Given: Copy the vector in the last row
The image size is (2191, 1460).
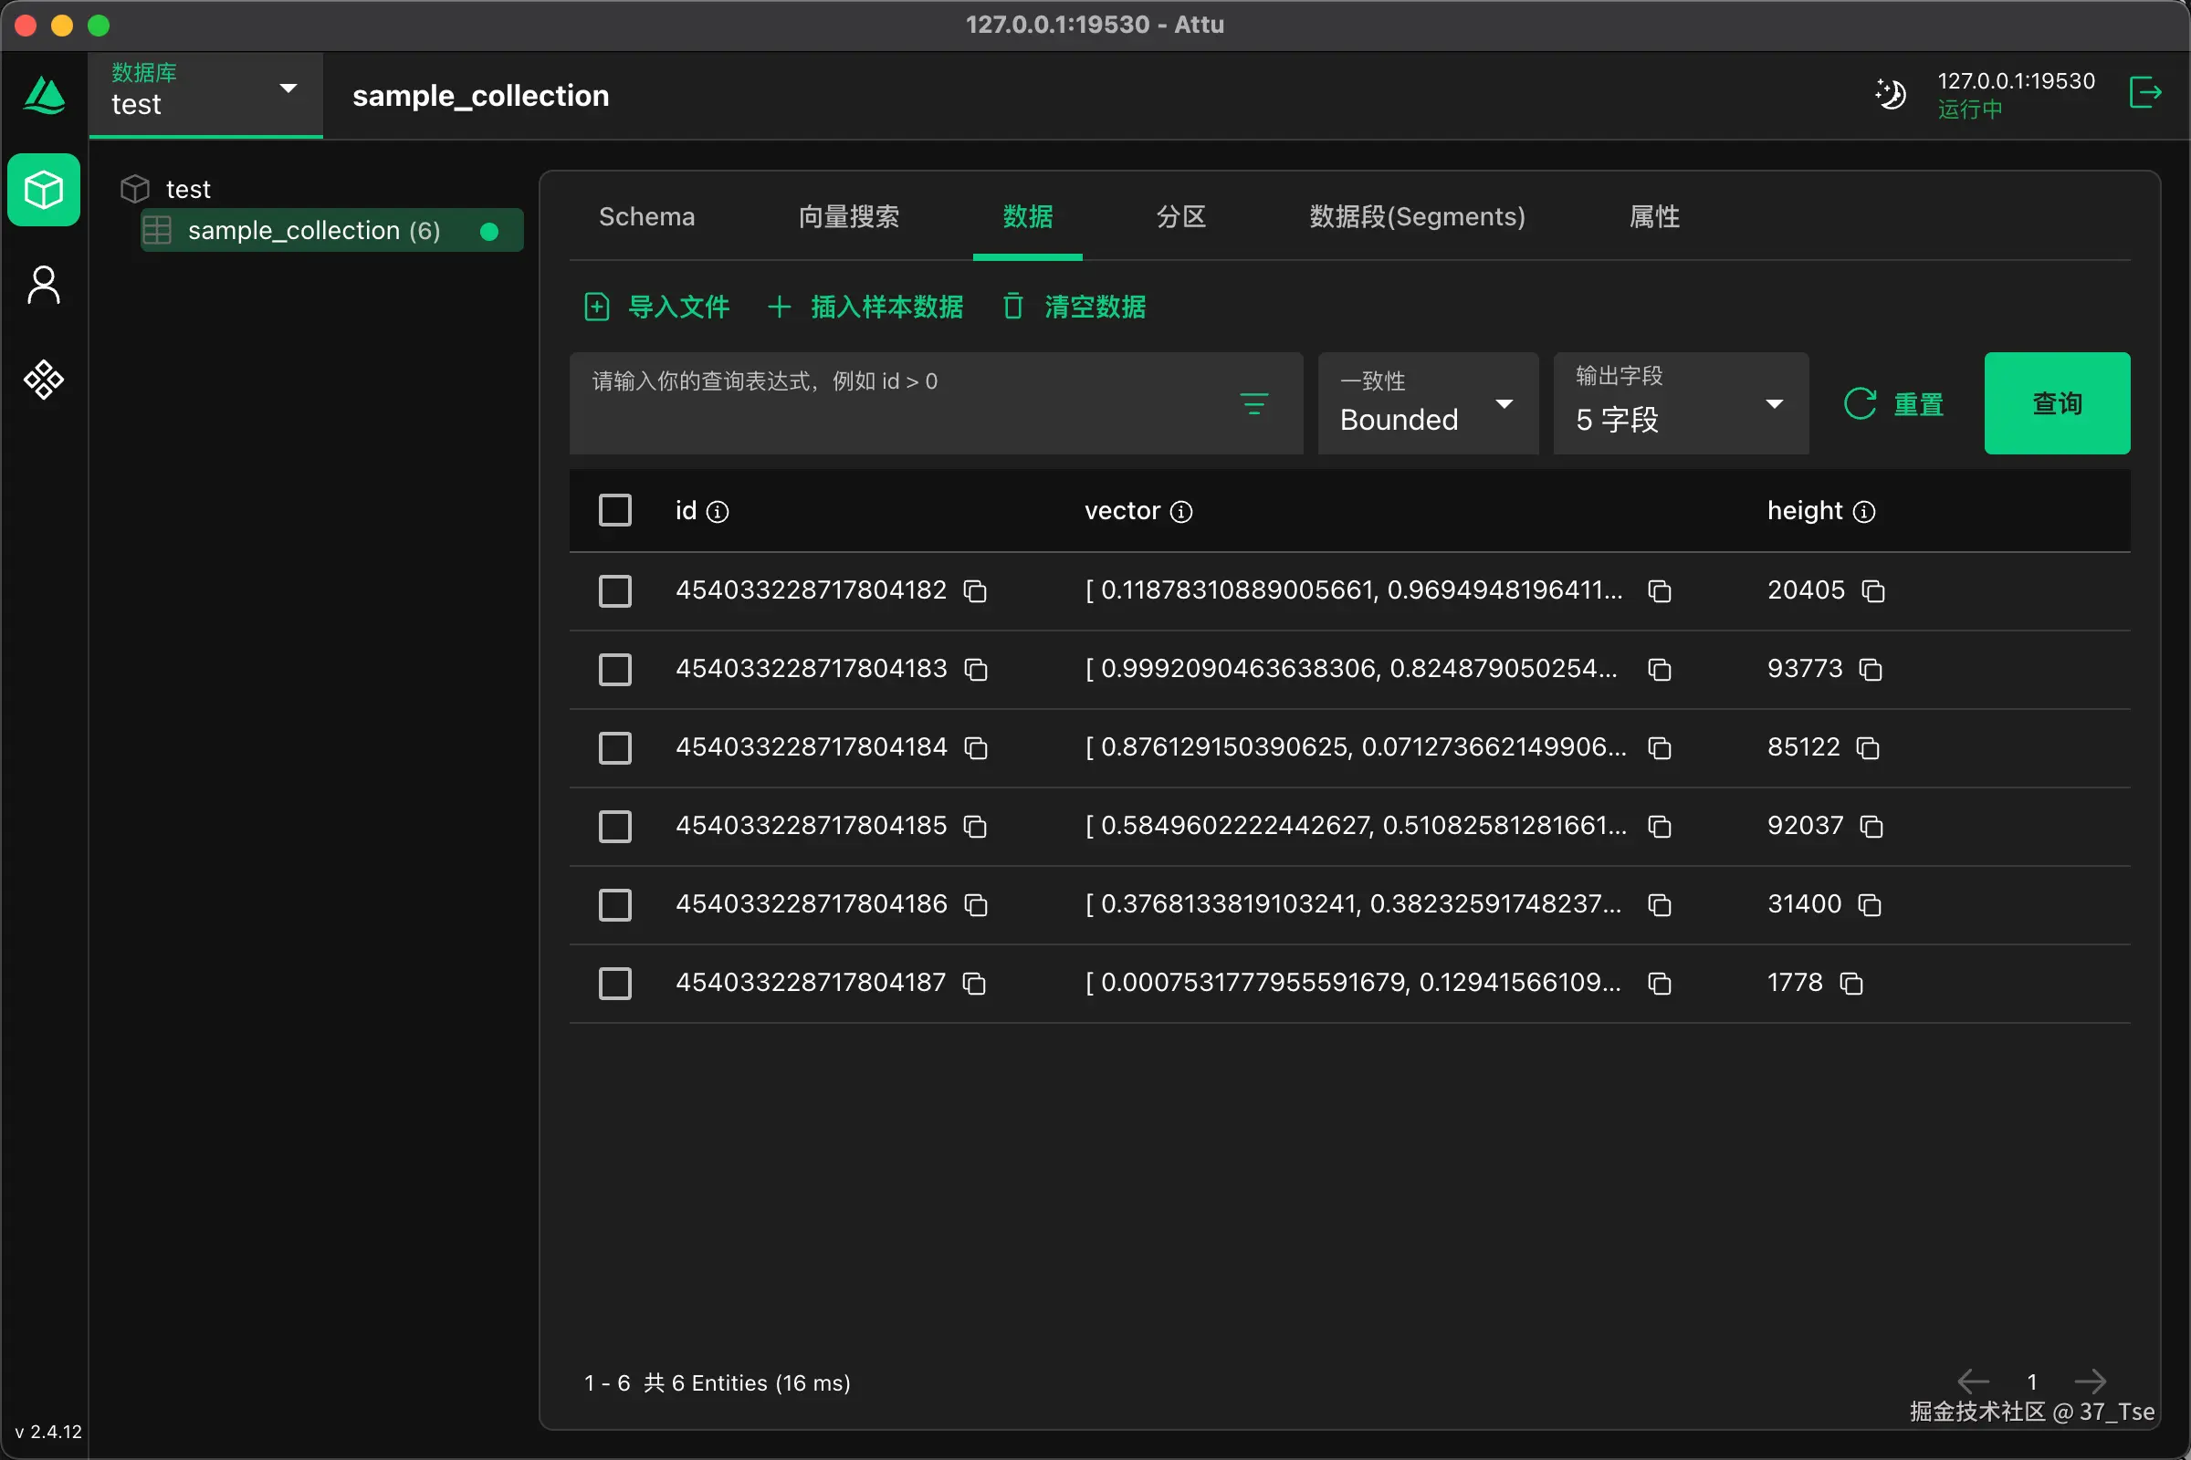Looking at the screenshot, I should (1659, 984).
